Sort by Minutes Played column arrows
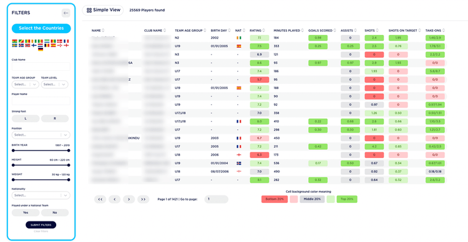 click(303, 30)
